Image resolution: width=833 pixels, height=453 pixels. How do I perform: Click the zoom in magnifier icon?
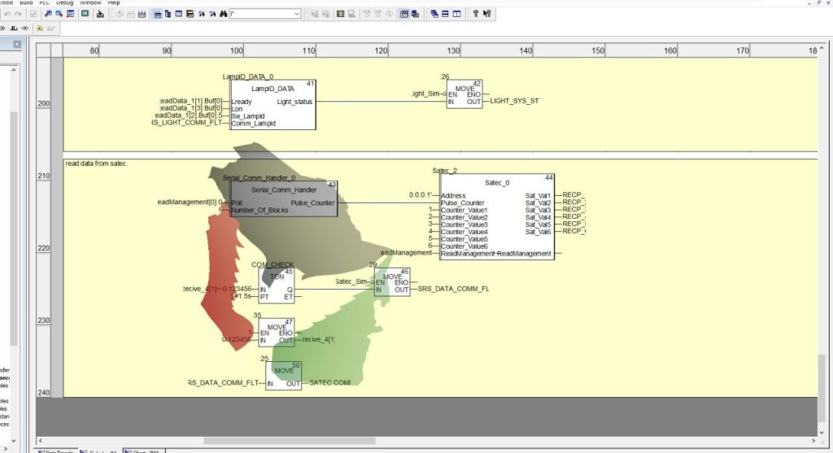(x=48, y=14)
